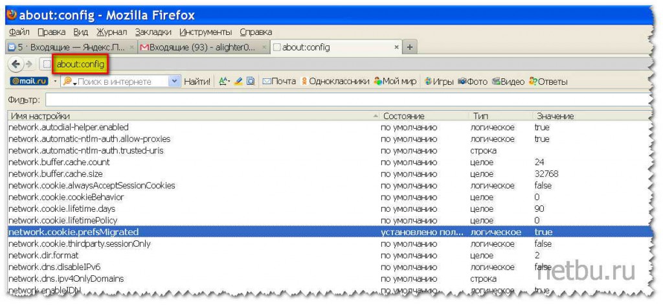Viewport: 663px width, 305px height.
Task: Open Фото from the Mail.ru toolbar
Action: (472, 82)
